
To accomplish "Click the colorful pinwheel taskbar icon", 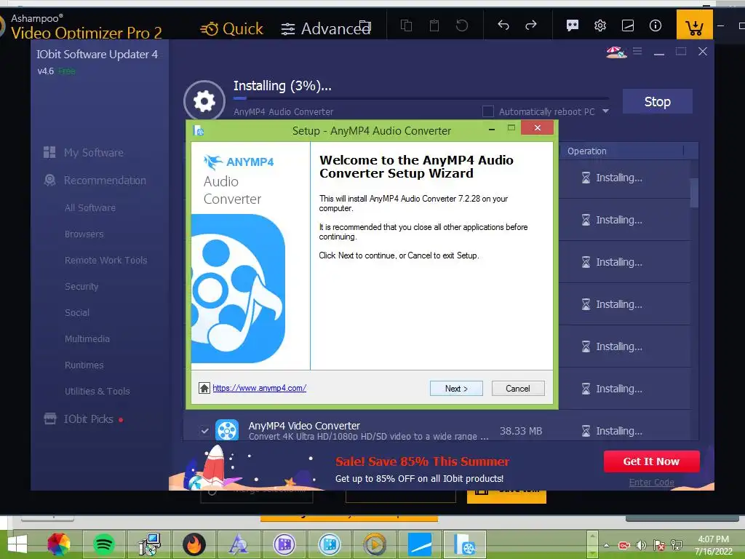I will click(x=59, y=544).
